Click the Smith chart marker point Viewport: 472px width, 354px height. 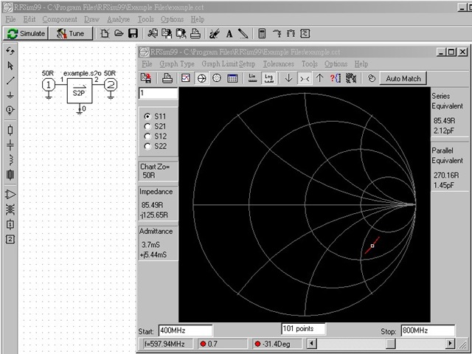372,246
